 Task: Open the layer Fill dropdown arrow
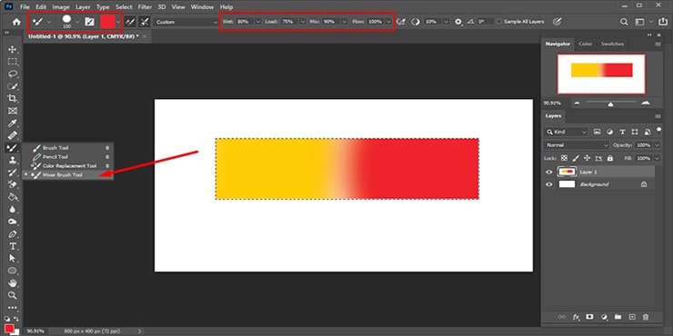(658, 158)
